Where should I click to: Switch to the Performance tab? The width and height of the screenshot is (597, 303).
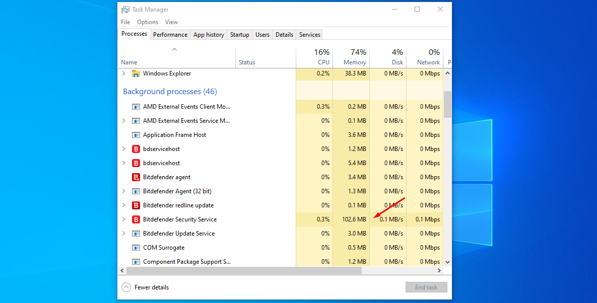click(170, 35)
